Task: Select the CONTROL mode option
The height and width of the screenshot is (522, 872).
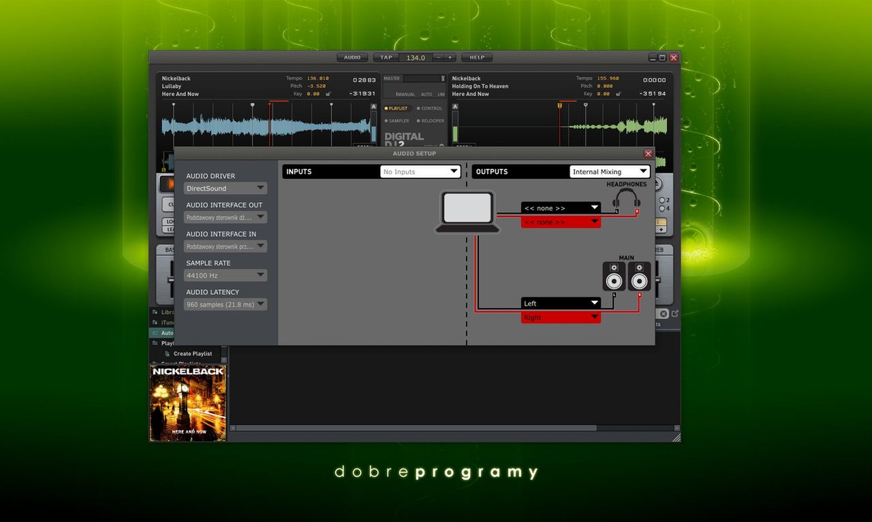Action: tap(430, 108)
